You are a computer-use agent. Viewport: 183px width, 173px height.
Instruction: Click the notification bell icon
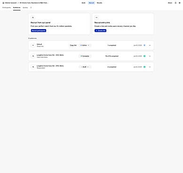[175, 3]
